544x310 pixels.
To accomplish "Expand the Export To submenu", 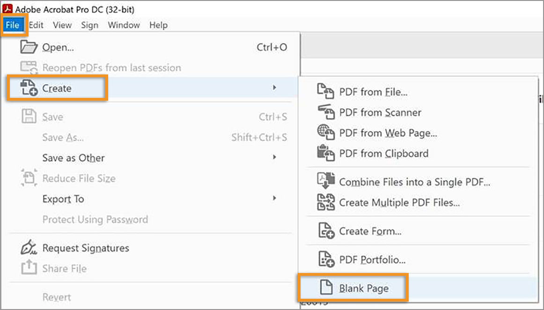I will tap(275, 199).
